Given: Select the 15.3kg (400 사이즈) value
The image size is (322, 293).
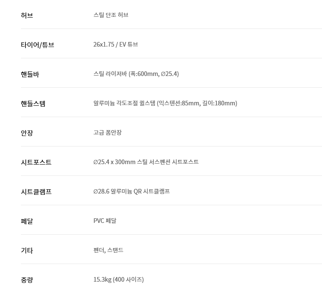Looking at the screenshot, I should [x=118, y=280].
